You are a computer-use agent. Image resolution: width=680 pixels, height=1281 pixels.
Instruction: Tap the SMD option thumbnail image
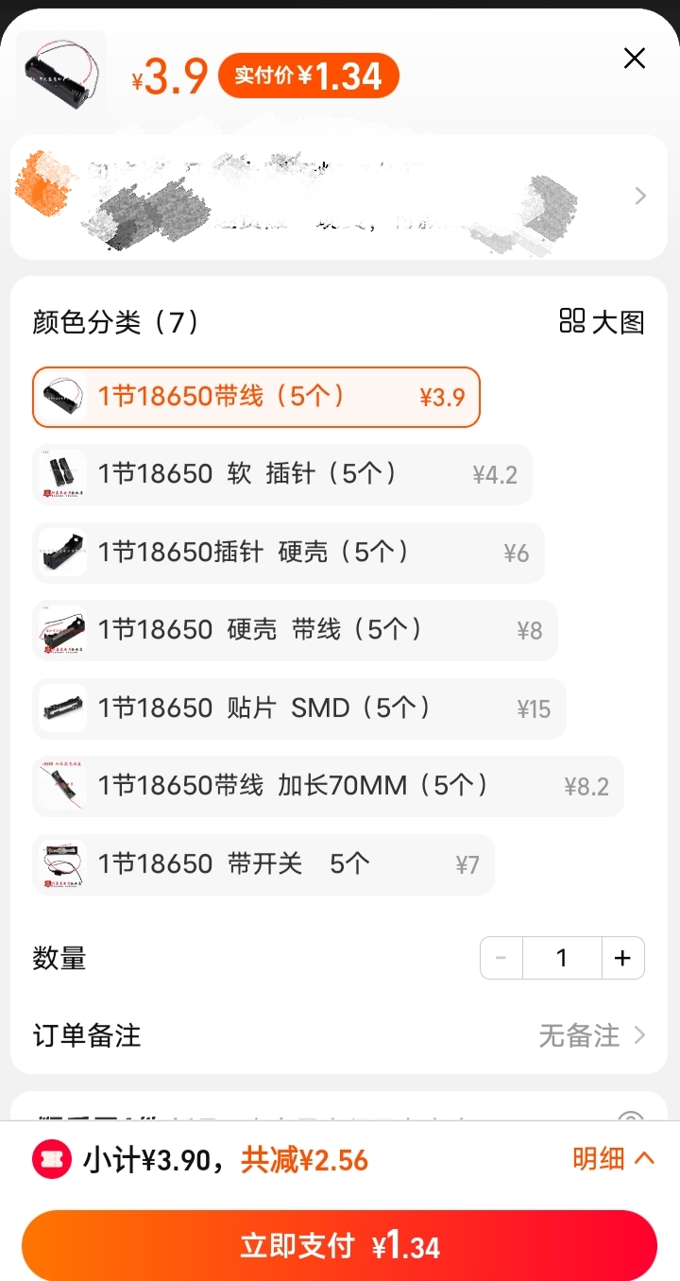pos(63,708)
